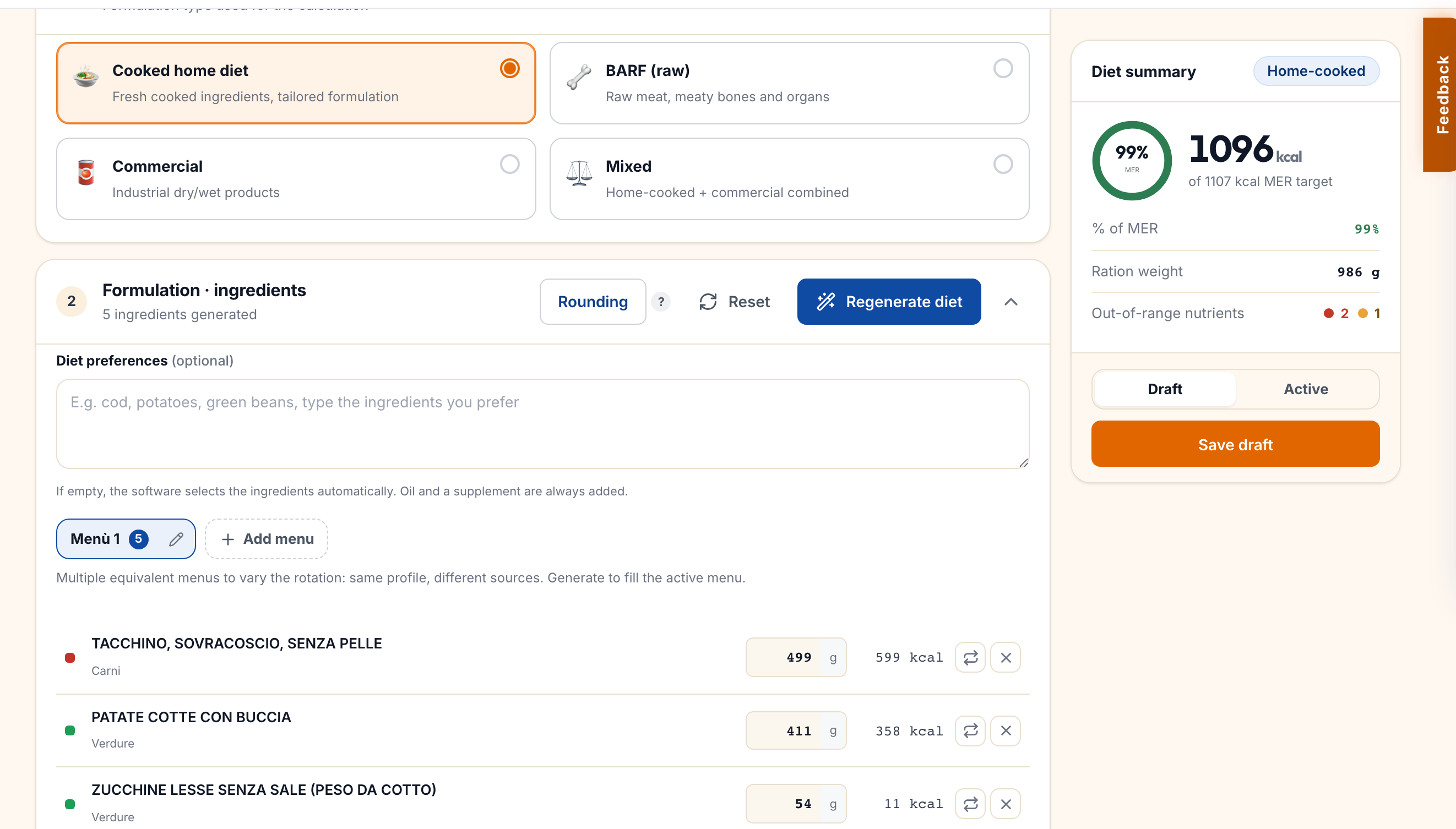
Task: Click the ZUCCHINE LESSE SENZA SALE ingredient name
Action: [264, 790]
